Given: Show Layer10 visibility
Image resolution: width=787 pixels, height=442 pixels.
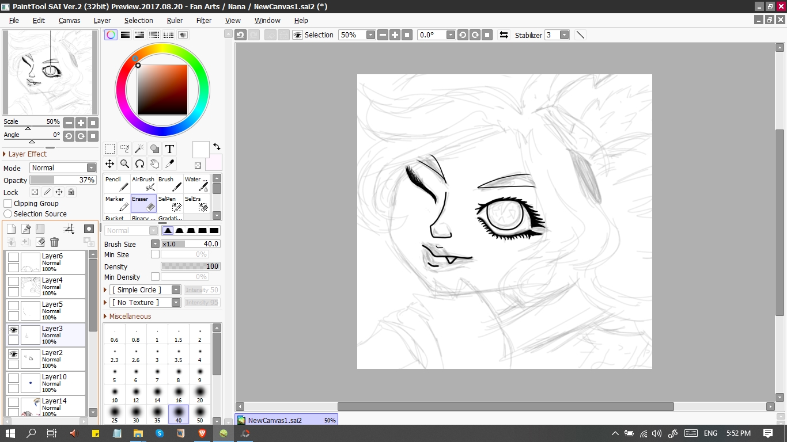Looking at the screenshot, I should coord(13,378).
